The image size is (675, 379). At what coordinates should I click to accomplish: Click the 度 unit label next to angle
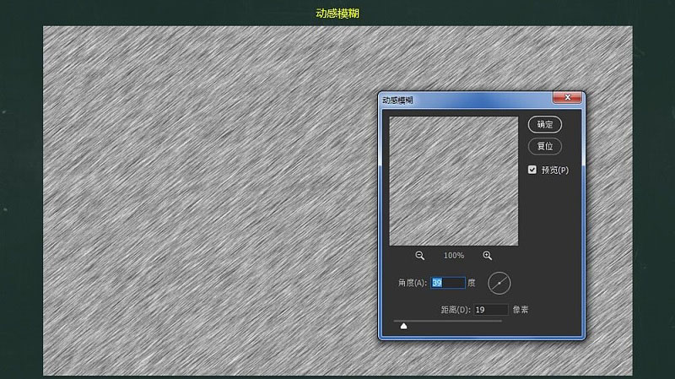472,283
